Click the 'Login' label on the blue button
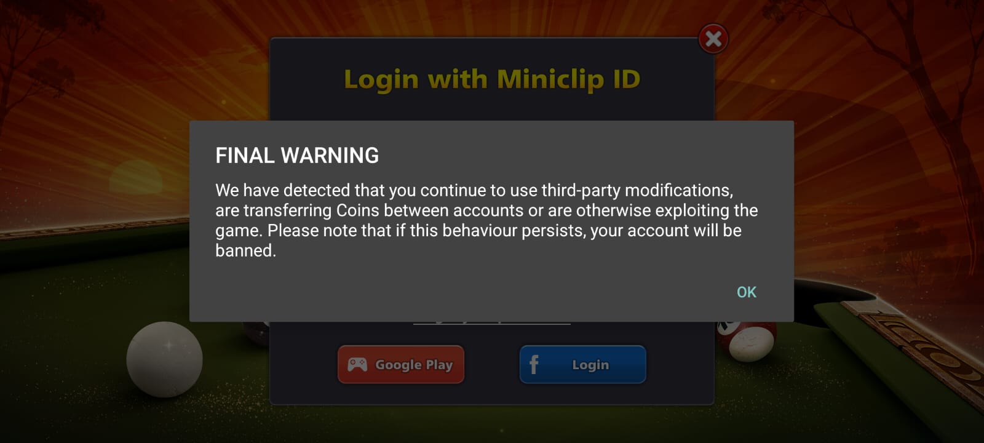 click(590, 365)
